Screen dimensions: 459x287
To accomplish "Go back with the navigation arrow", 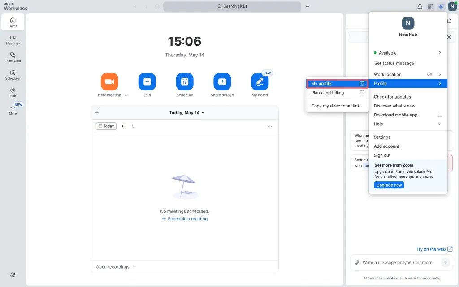I will tap(135, 6).
